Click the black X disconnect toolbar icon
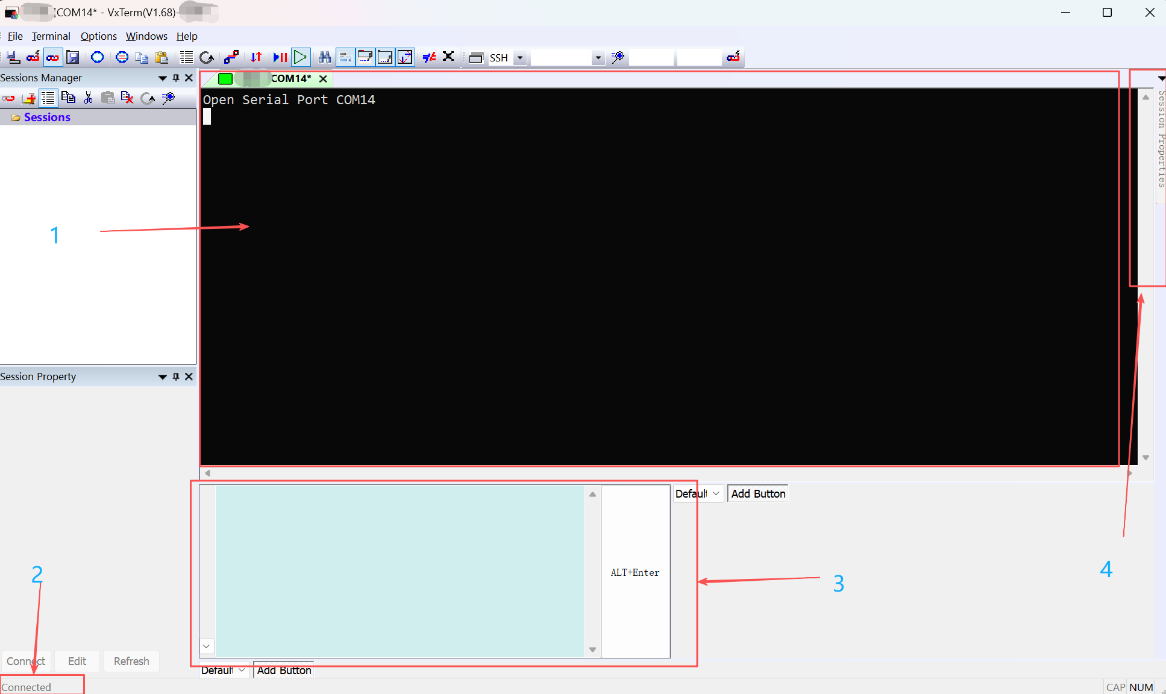Image resolution: width=1166 pixels, height=694 pixels. point(448,57)
